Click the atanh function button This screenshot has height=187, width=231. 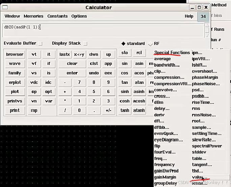(139, 111)
